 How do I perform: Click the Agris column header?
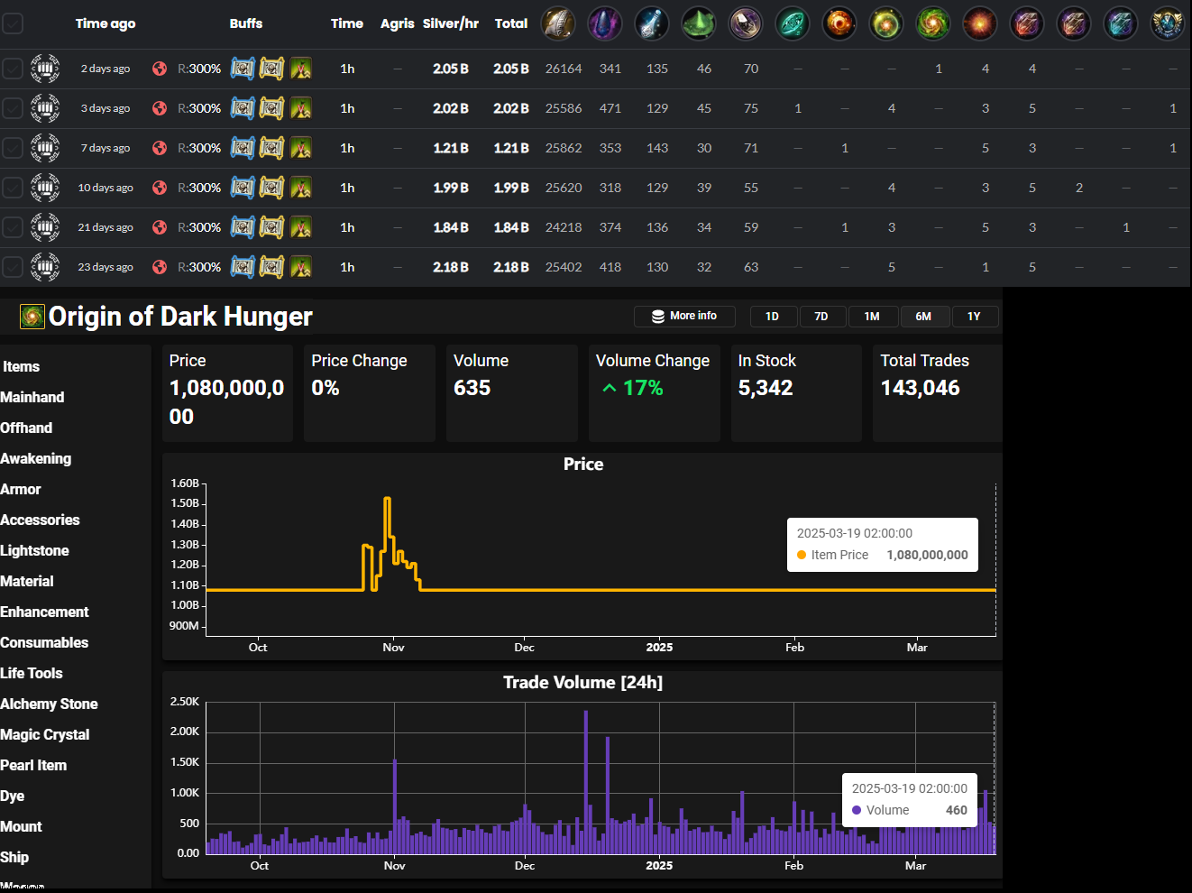point(398,23)
